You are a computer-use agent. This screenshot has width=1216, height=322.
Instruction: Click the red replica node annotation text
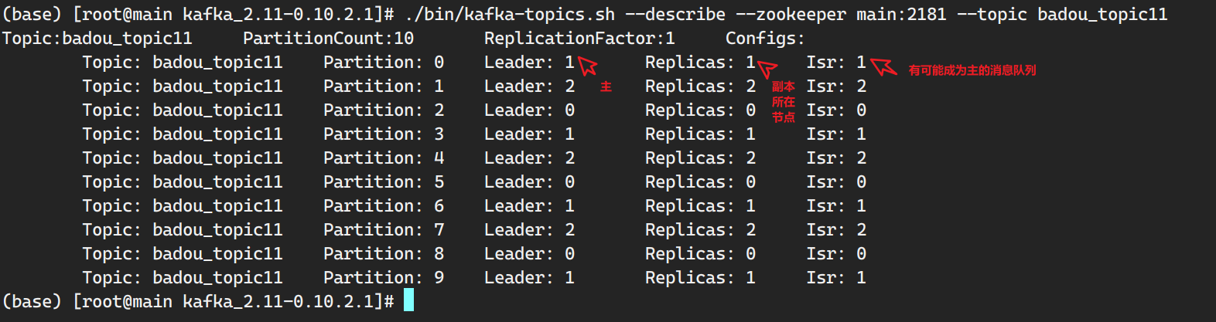point(783,102)
